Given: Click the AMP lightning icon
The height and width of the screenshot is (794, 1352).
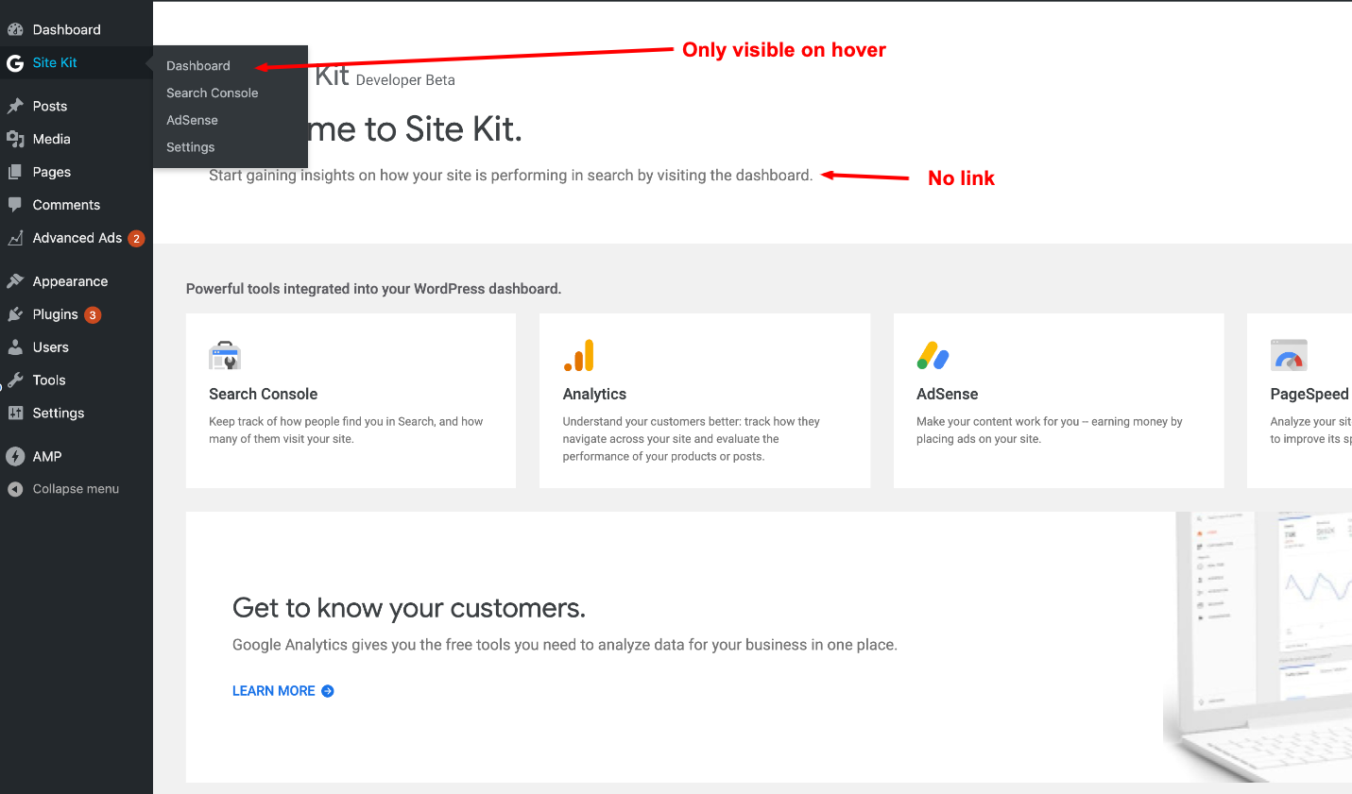Looking at the screenshot, I should click(14, 456).
